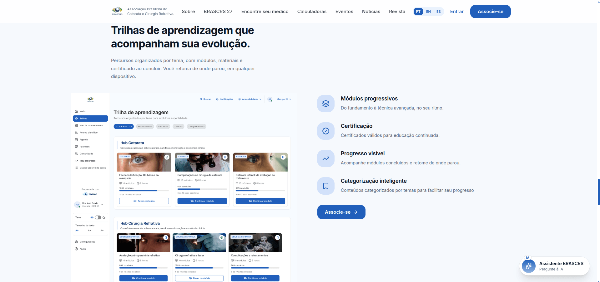The height and width of the screenshot is (282, 600).
Task: Click the Ajuda help icon in sidebar
Action: point(76,249)
